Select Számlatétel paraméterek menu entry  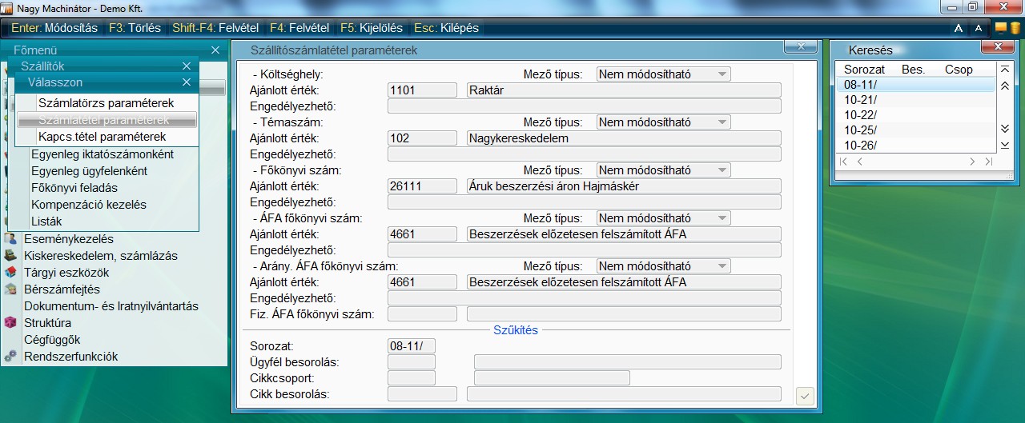point(106,120)
